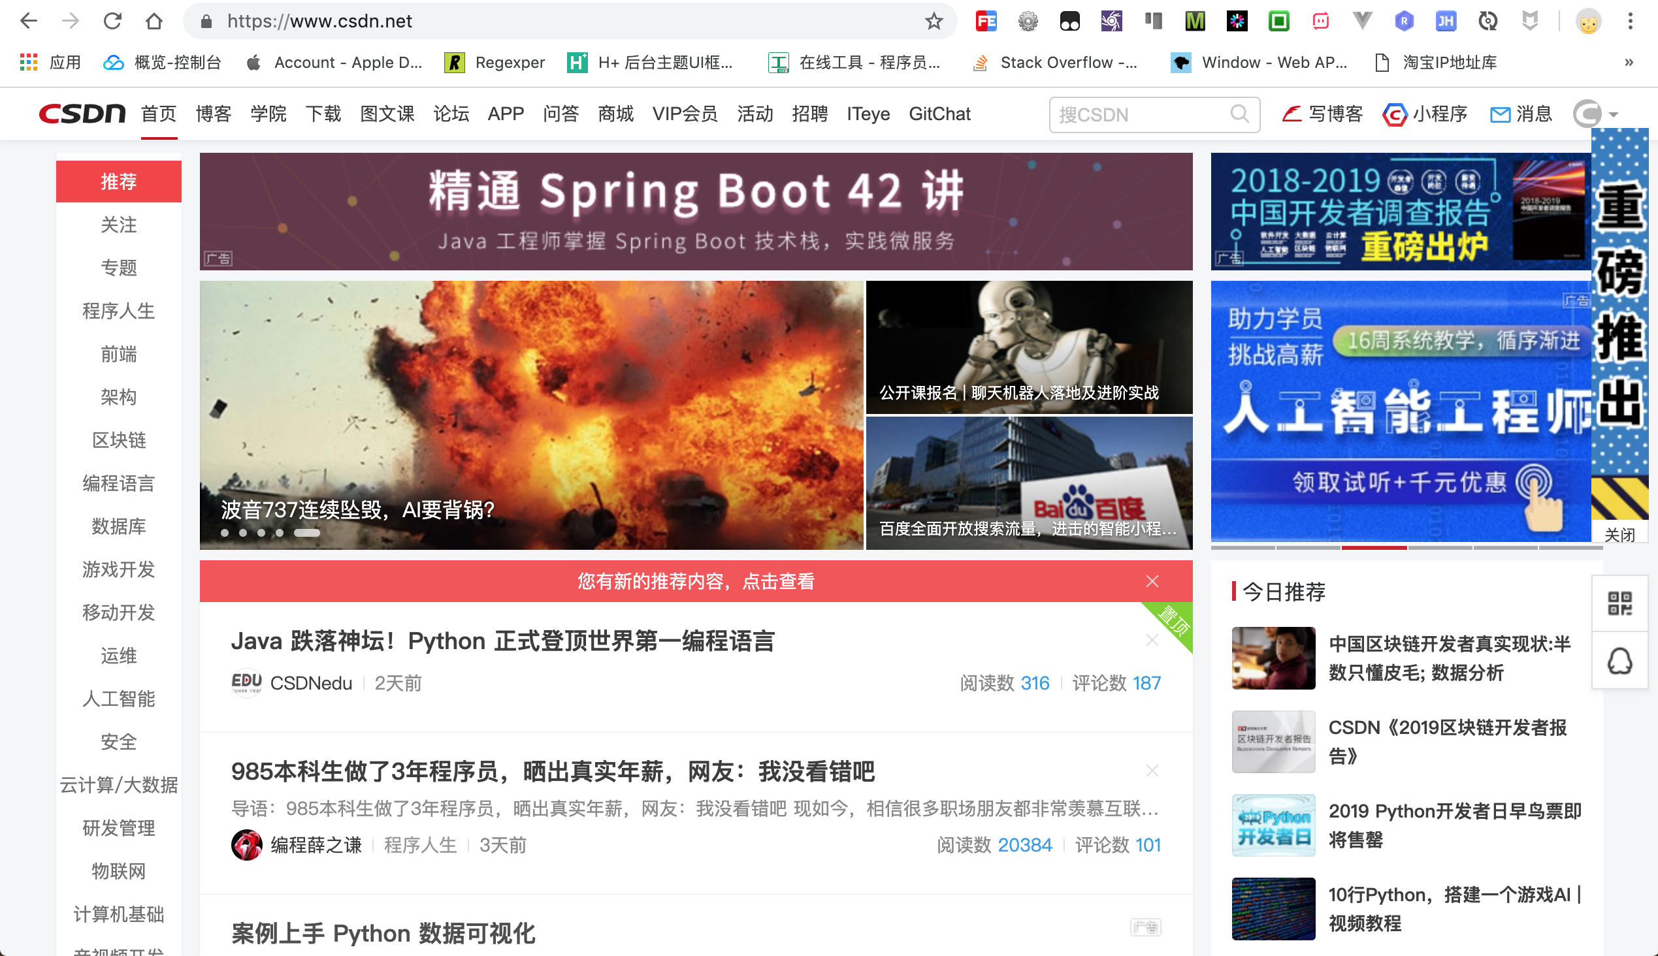Screen dimensions: 1658x956
Task: Bookmark page with the star icon
Action: [934, 22]
